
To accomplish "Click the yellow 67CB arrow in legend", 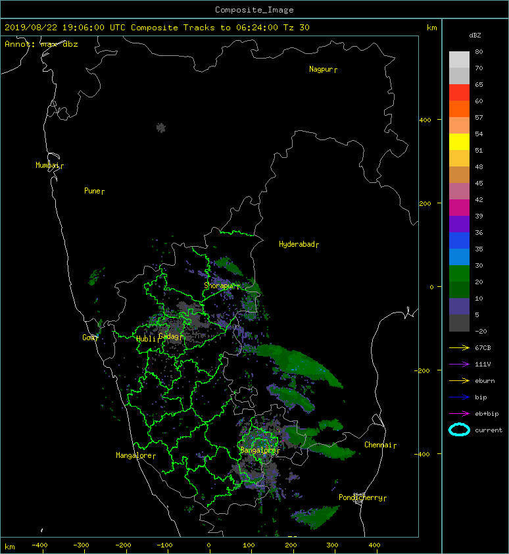I will pyautogui.click(x=459, y=347).
